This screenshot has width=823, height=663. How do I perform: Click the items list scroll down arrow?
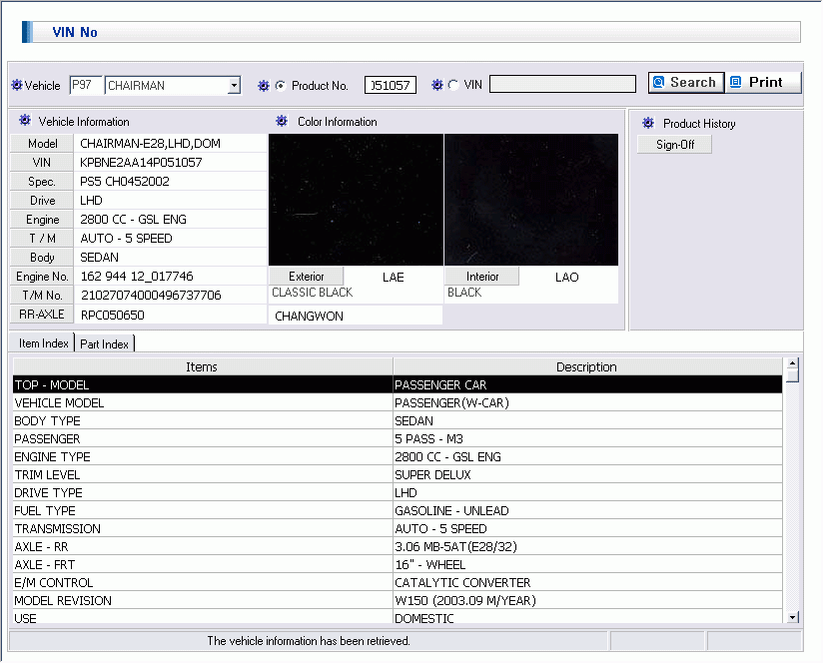[793, 617]
